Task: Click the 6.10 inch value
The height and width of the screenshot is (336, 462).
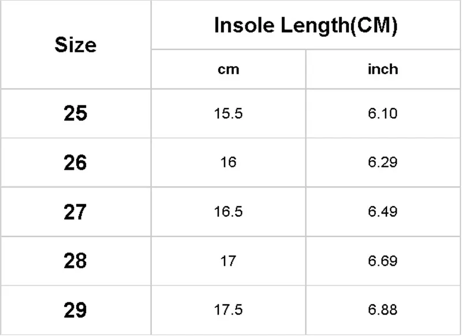Action: 383,113
